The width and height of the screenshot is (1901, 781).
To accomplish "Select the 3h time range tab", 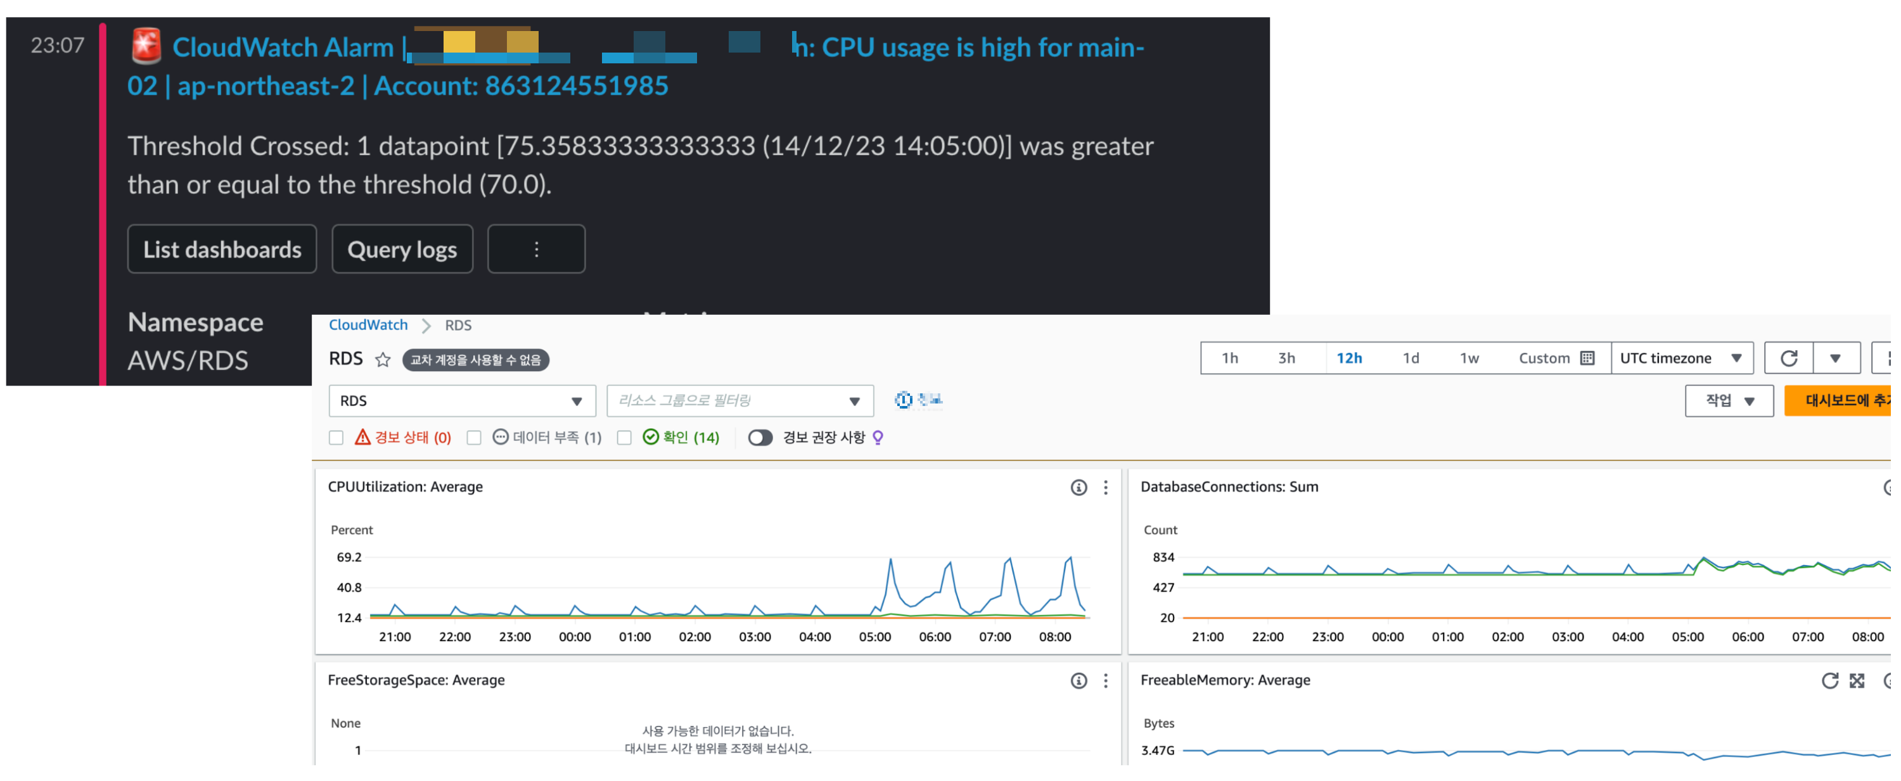I will click(x=1286, y=359).
